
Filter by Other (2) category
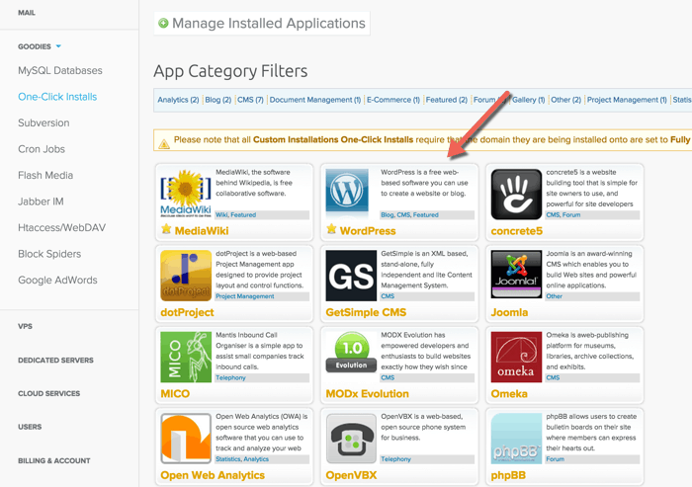pyautogui.click(x=565, y=100)
